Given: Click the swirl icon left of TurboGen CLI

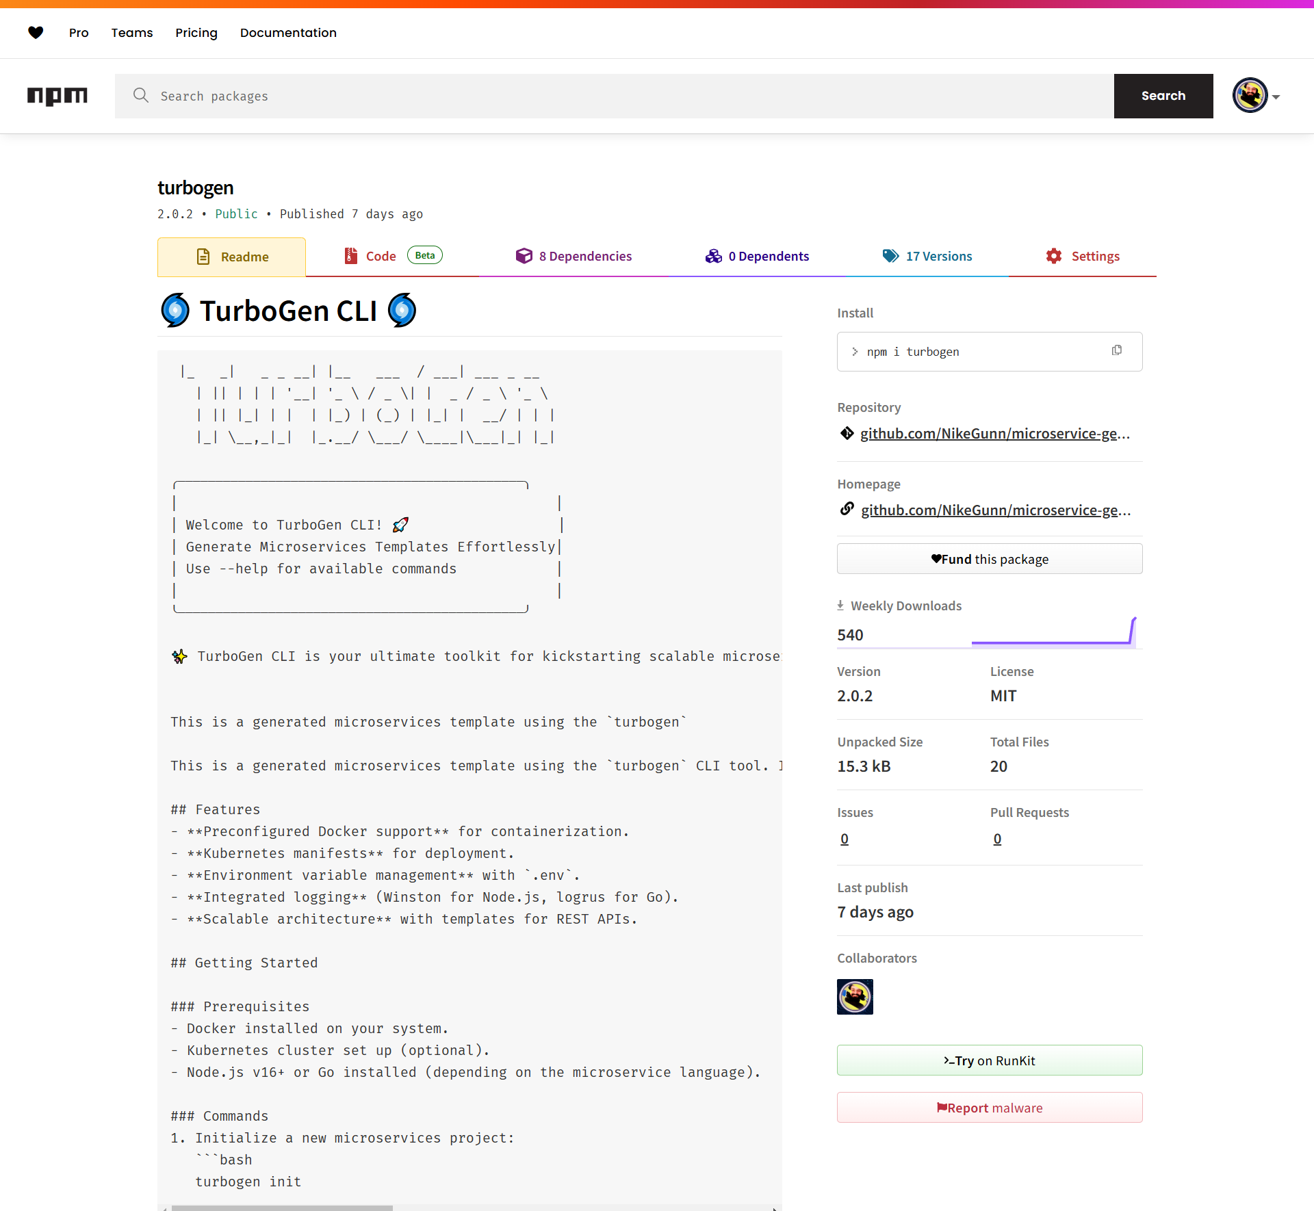Looking at the screenshot, I should [x=175, y=310].
